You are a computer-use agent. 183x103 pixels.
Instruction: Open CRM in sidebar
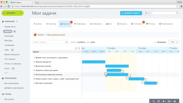[x=6, y=50]
